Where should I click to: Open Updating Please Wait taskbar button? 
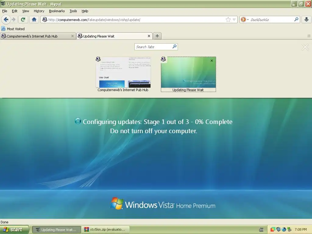coord(56,230)
